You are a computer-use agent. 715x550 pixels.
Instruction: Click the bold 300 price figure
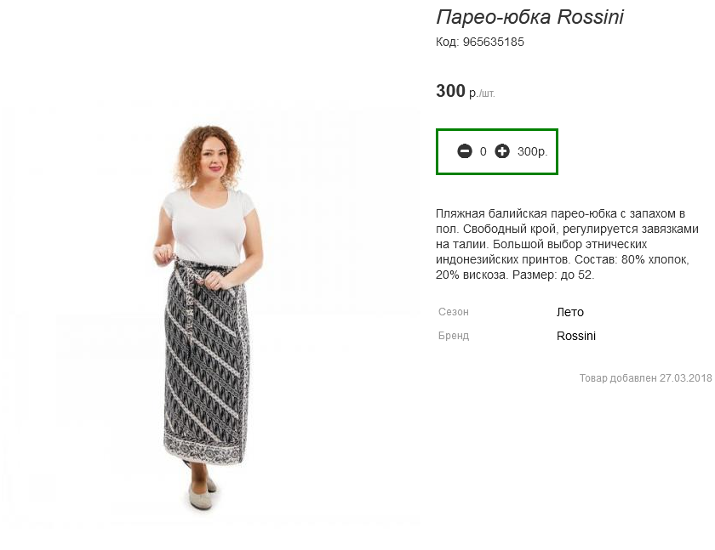[x=450, y=91]
